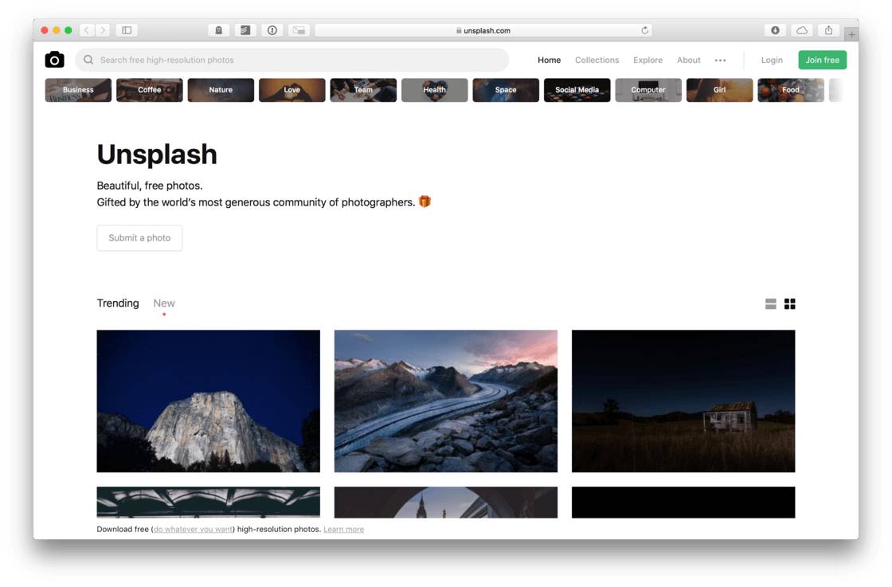Open the Home nav item
The image size is (892, 587).
click(x=549, y=60)
